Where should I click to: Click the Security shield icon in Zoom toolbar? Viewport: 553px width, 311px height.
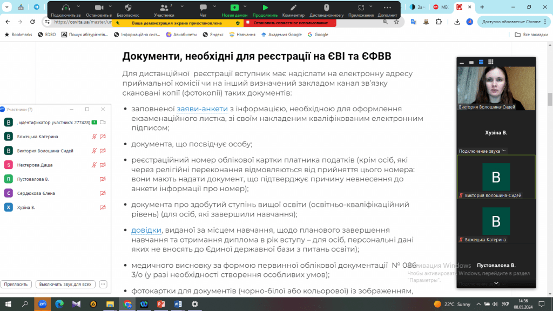[x=128, y=8]
